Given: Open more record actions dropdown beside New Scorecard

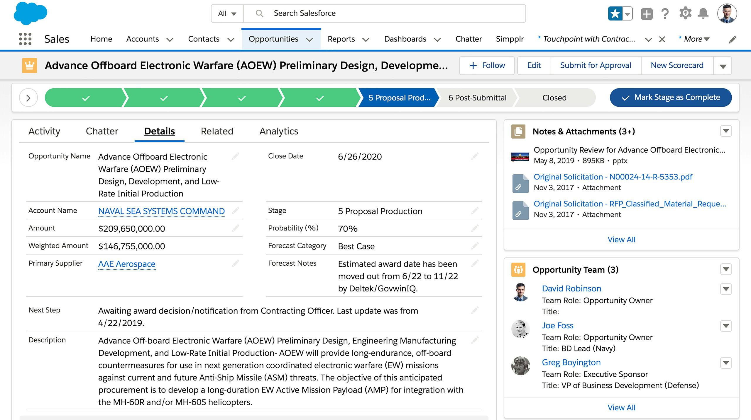Looking at the screenshot, I should coord(723,66).
